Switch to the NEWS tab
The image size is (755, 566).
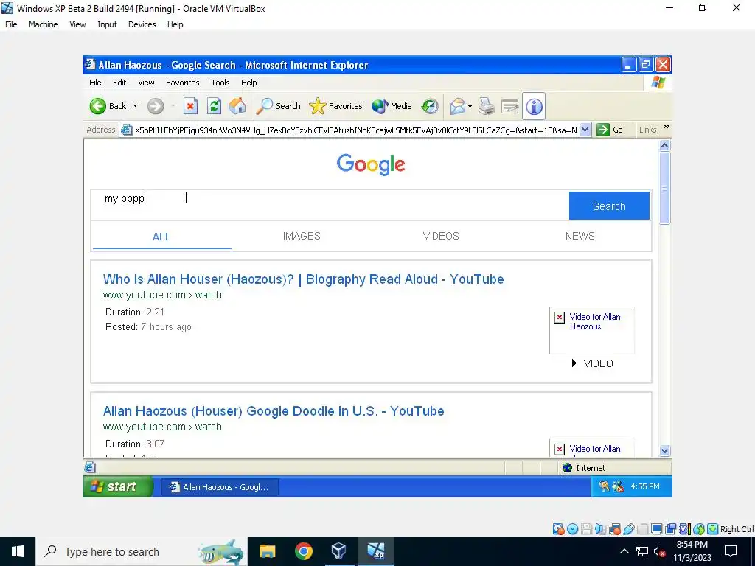click(x=580, y=236)
